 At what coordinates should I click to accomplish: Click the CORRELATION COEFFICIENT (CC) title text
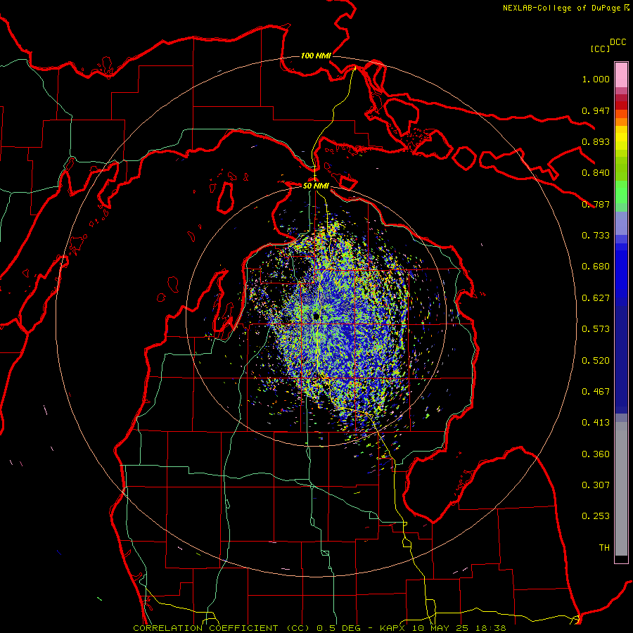223,628
